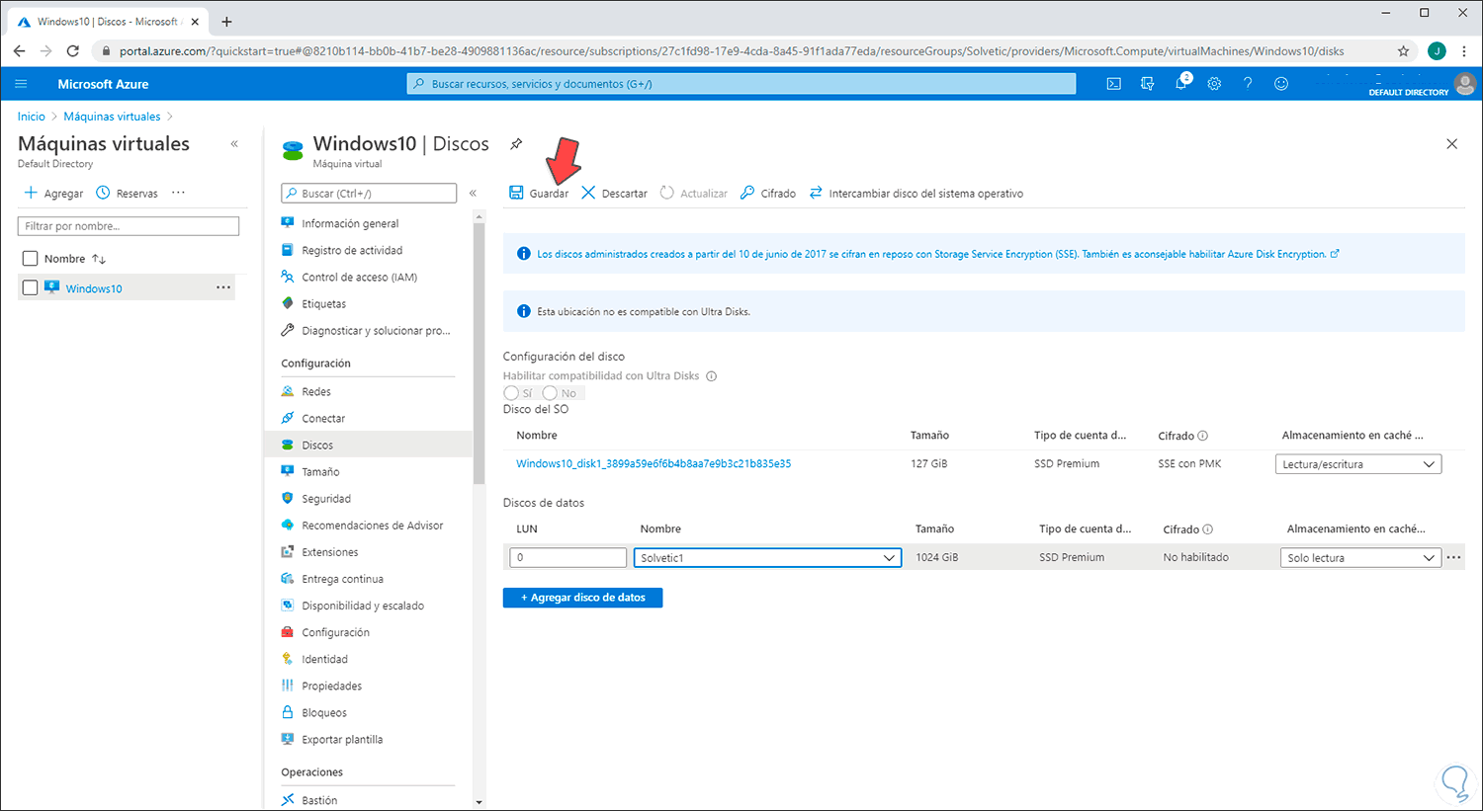Open the Azure portal hamburger menu

(21, 84)
